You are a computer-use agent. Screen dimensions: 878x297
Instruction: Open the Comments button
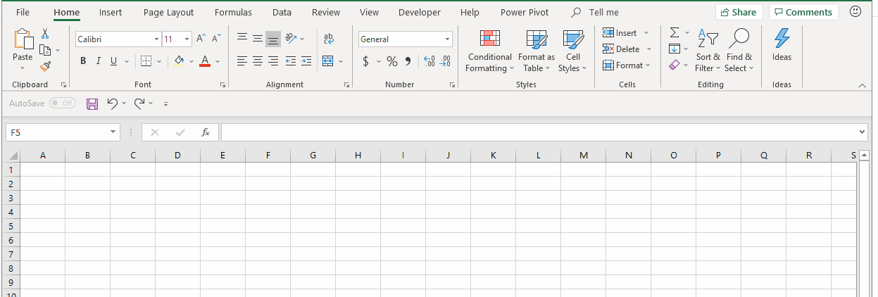tap(803, 12)
